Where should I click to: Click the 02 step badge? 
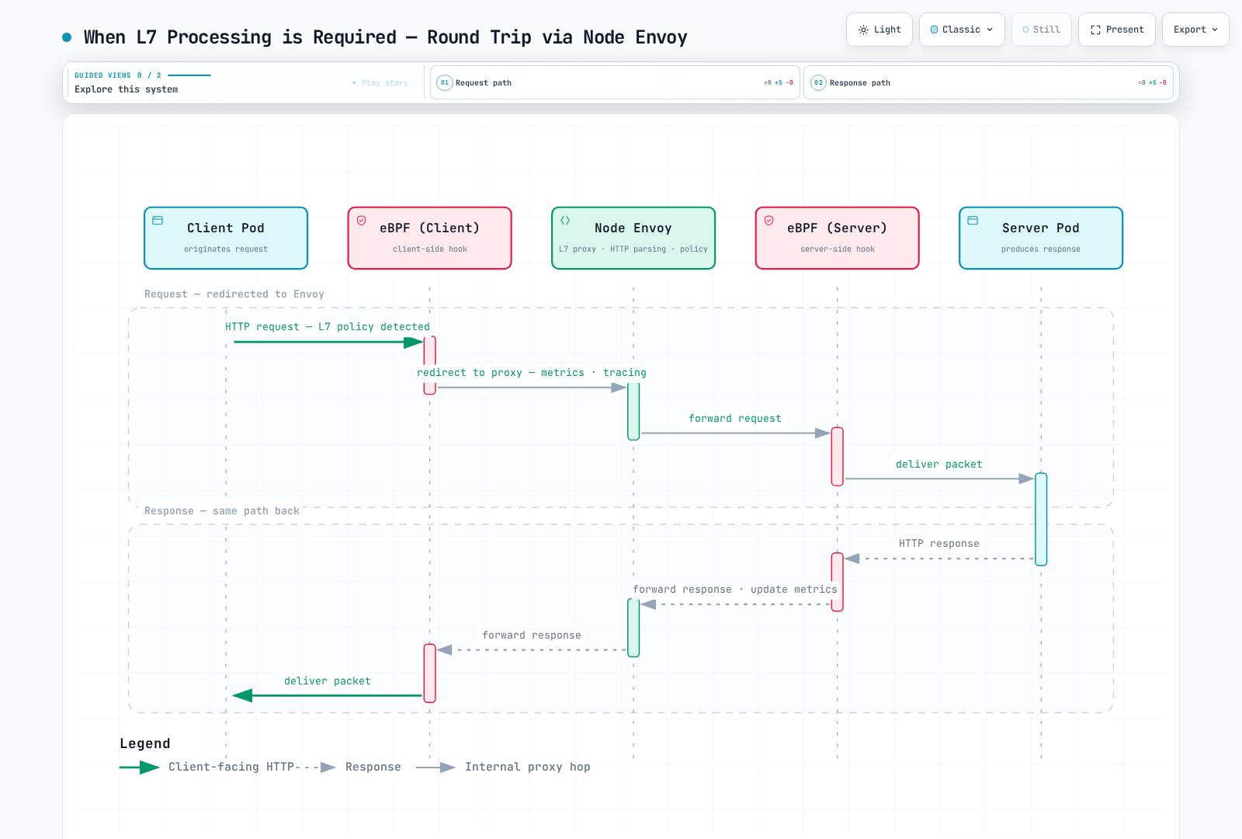[x=818, y=82]
